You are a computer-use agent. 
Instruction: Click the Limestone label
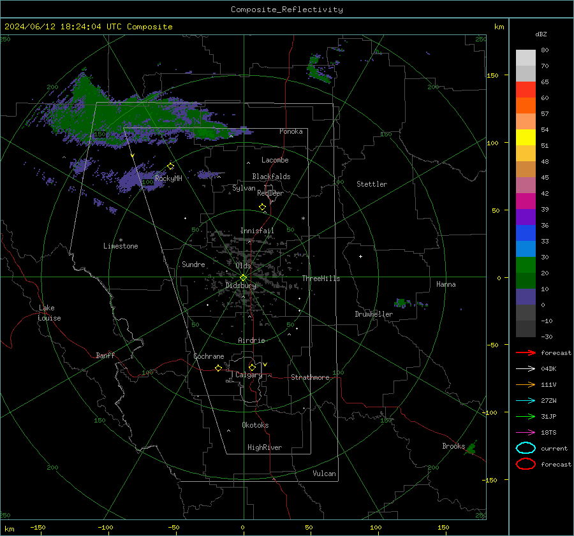[121, 246]
